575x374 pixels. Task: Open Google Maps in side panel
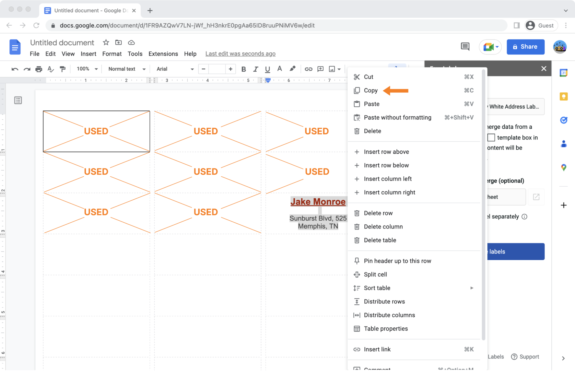coord(563,167)
